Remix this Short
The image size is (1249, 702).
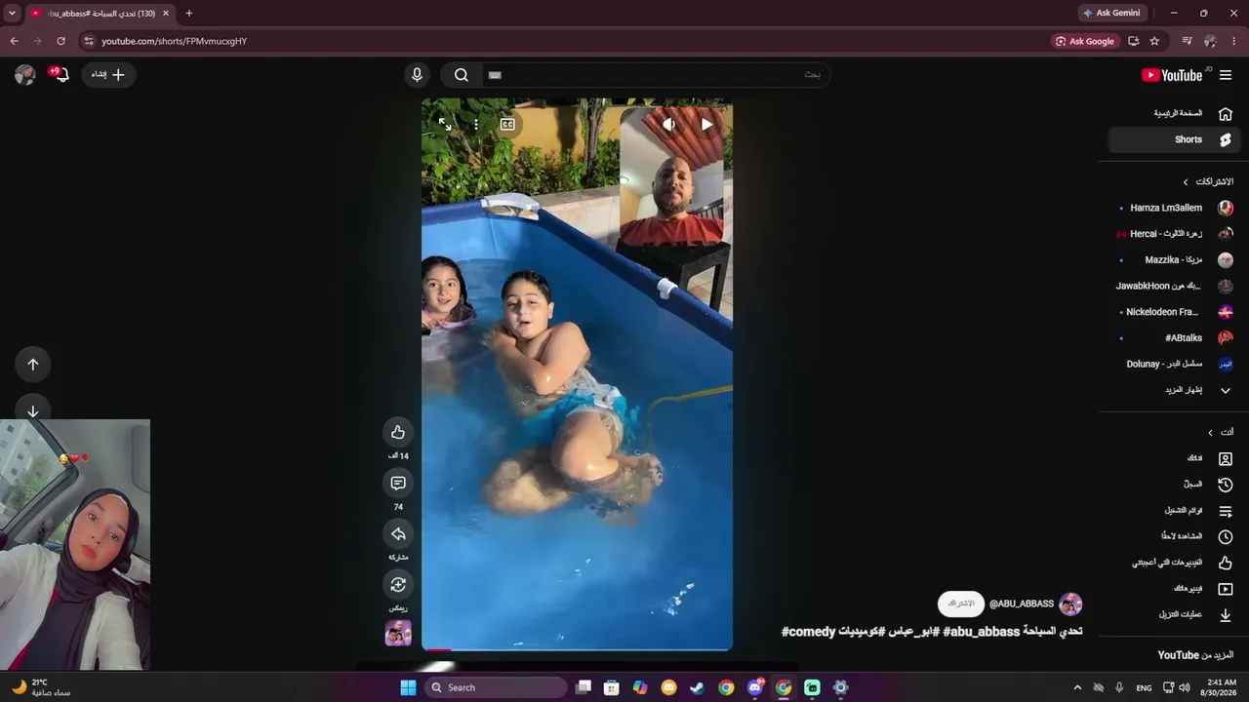(398, 584)
